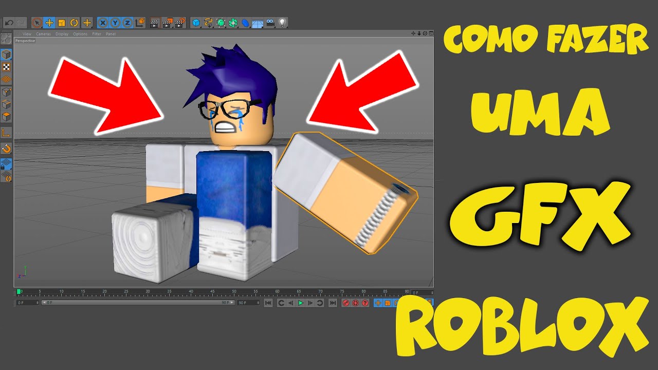The image size is (658, 370).
Task: Click the timeline preview range bar
Action: click(x=138, y=303)
